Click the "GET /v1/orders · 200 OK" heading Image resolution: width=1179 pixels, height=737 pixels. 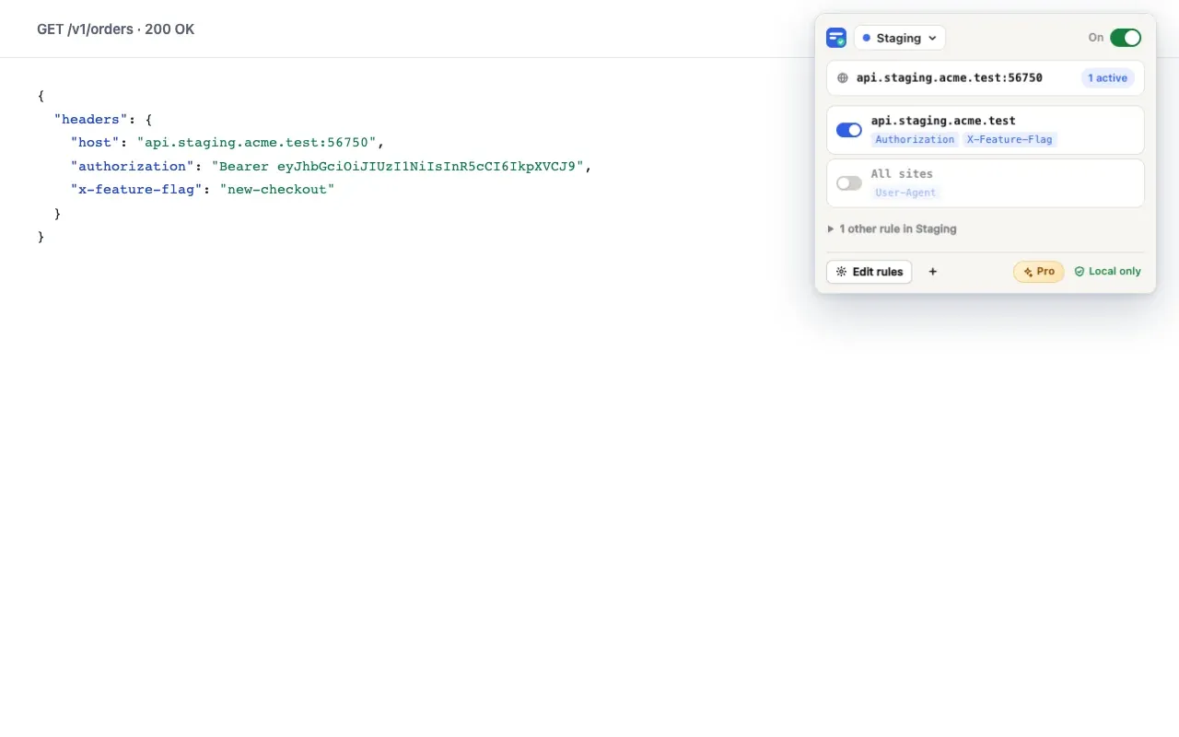point(116,29)
